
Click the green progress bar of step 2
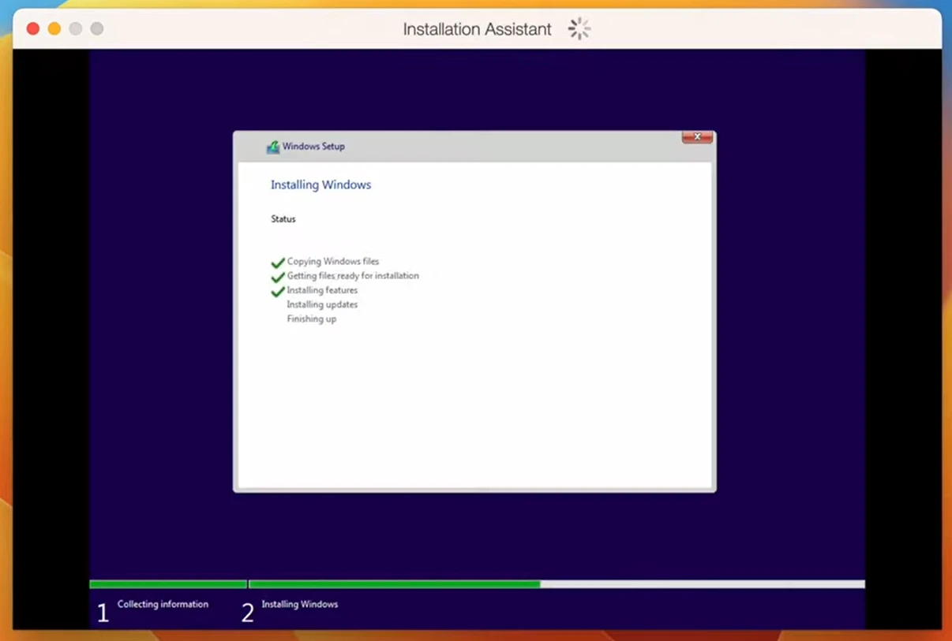point(395,583)
